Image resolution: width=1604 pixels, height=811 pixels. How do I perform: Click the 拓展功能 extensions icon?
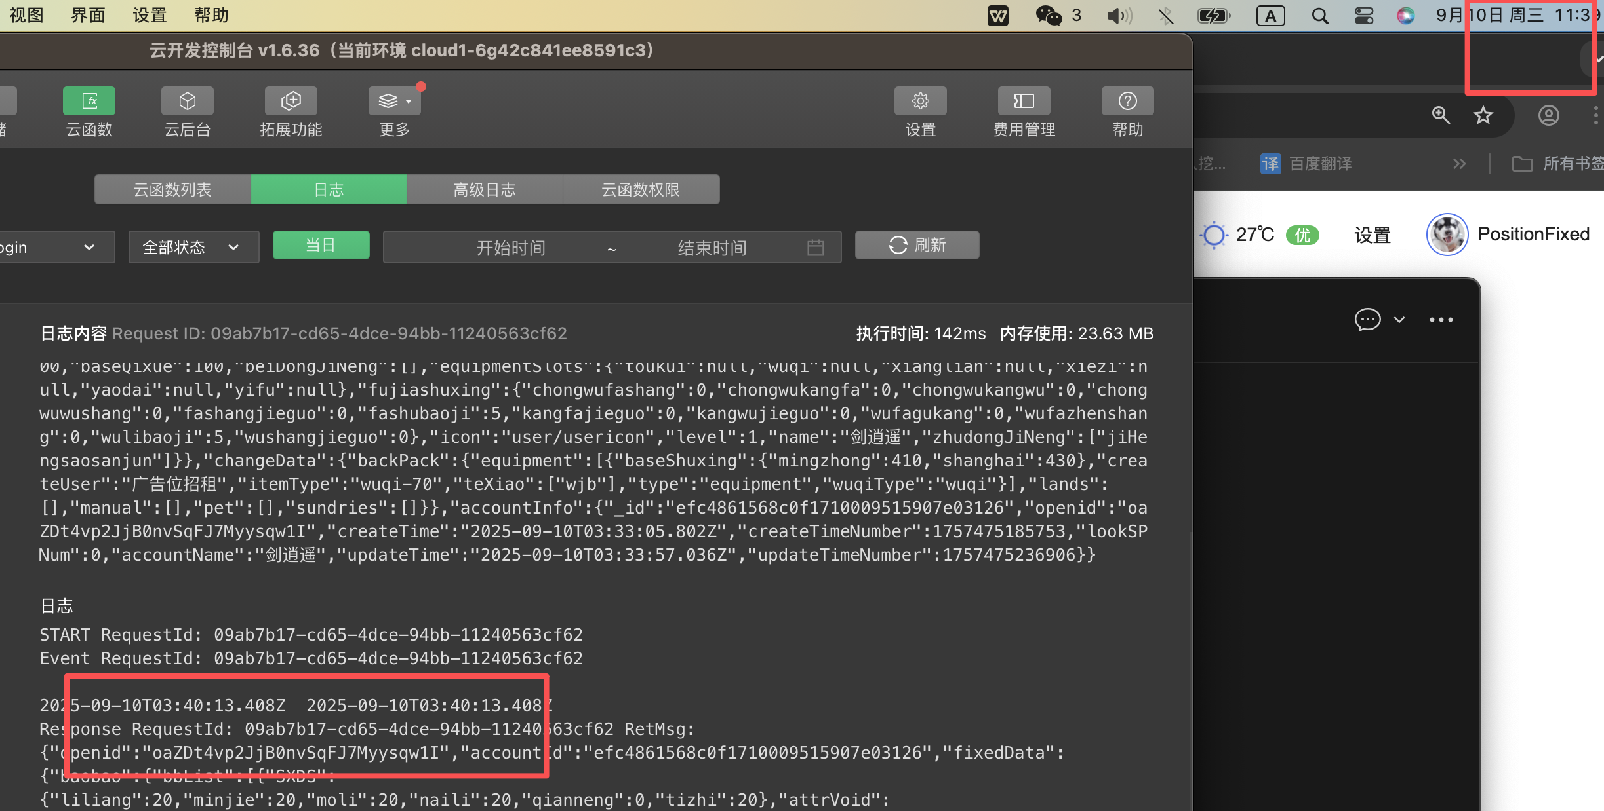point(291,101)
